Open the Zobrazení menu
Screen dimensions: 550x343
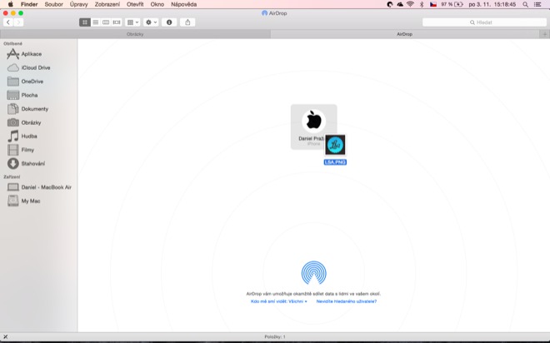pos(107,4)
